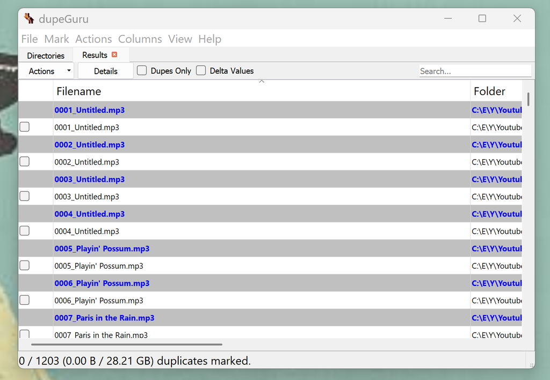Open the Help menu
The width and height of the screenshot is (550, 380).
tap(210, 39)
